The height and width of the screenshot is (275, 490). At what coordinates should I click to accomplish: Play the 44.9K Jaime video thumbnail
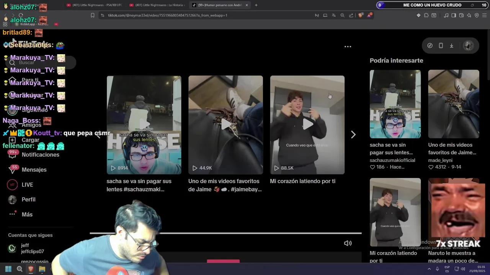[225, 125]
